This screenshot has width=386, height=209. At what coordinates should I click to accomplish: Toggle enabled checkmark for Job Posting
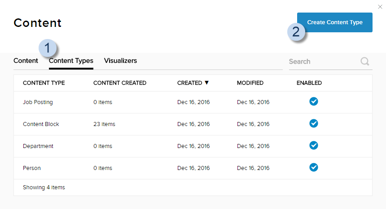pos(314,102)
